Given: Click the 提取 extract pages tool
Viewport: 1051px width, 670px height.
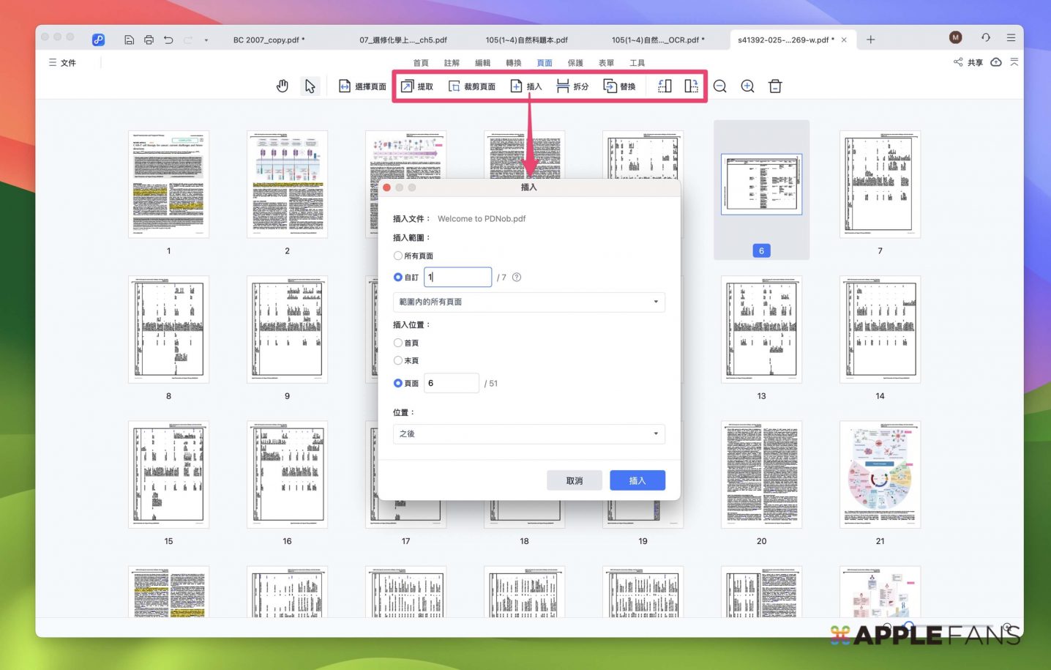Looking at the screenshot, I should (417, 86).
